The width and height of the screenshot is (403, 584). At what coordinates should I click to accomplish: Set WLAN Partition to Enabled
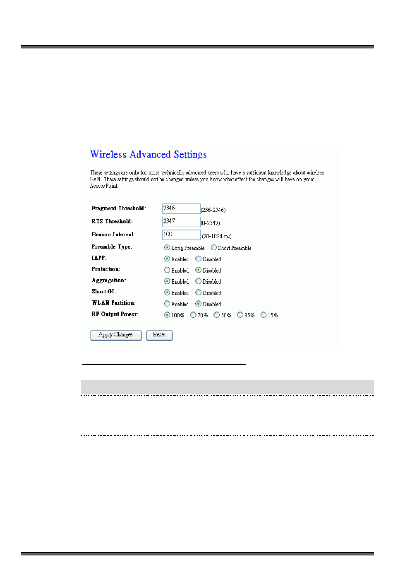tap(167, 304)
